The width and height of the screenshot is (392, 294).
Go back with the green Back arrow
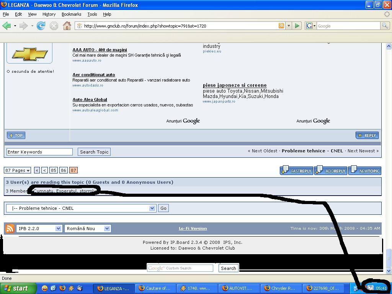7,26
